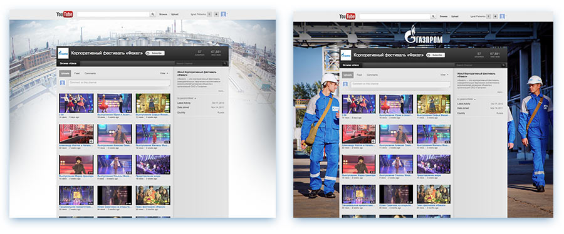Open the 'Browse videos' tab on the refinery-sky page
This screenshot has width=564, height=234.
tap(68, 64)
